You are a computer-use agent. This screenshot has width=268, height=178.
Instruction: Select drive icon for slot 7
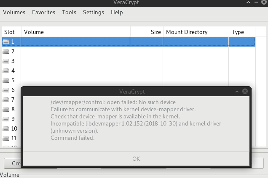pyautogui.click(x=6, y=99)
